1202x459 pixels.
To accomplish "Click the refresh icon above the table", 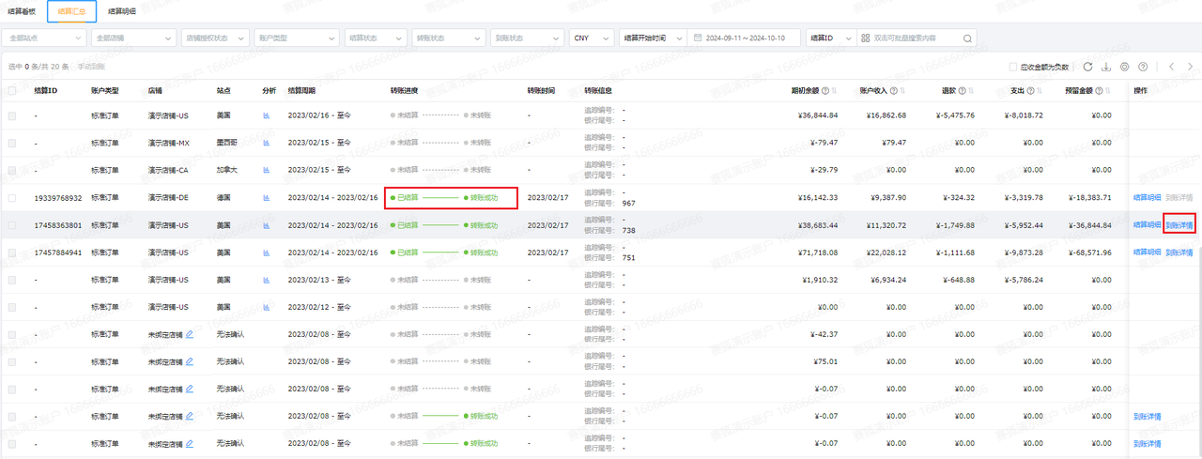I will [x=1087, y=67].
